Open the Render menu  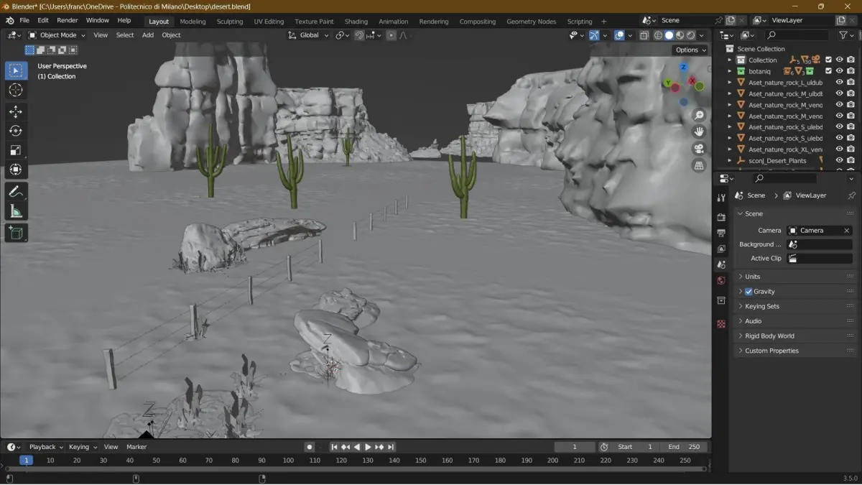68,21
